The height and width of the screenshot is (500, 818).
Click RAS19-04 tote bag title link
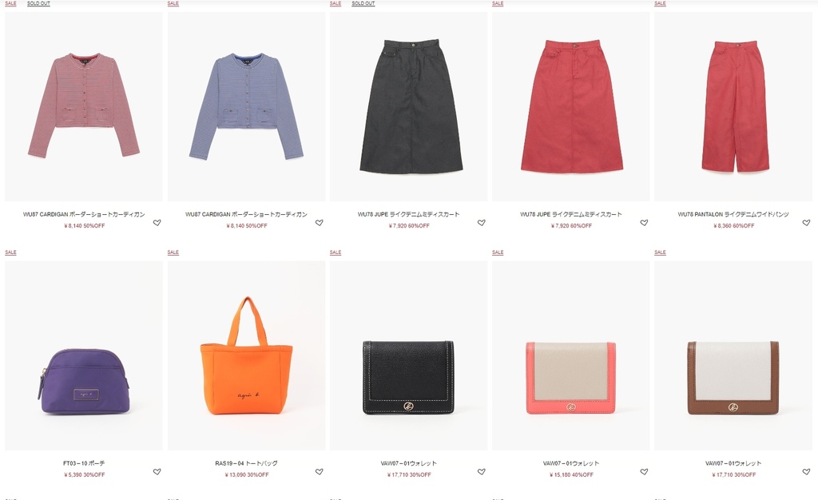246,463
